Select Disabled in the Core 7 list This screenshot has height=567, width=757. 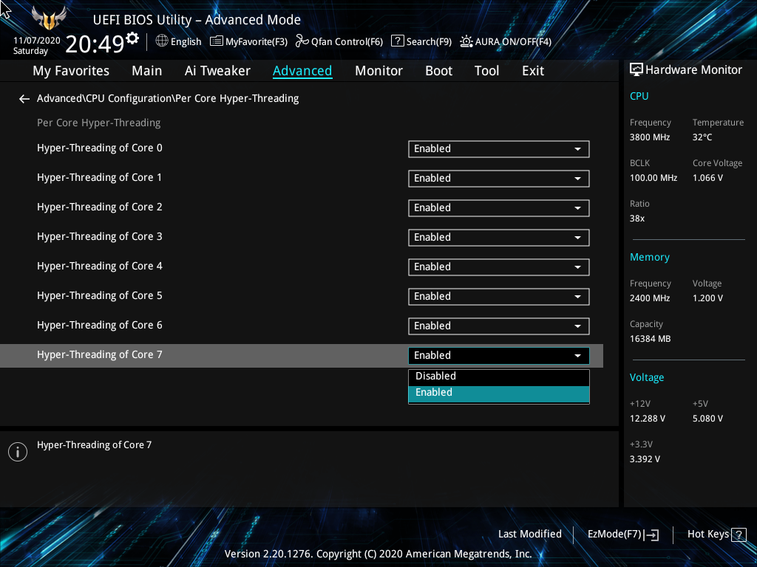(x=499, y=377)
